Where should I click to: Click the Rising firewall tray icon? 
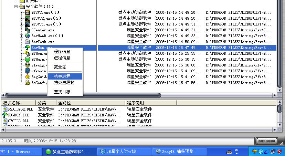[261, 151]
